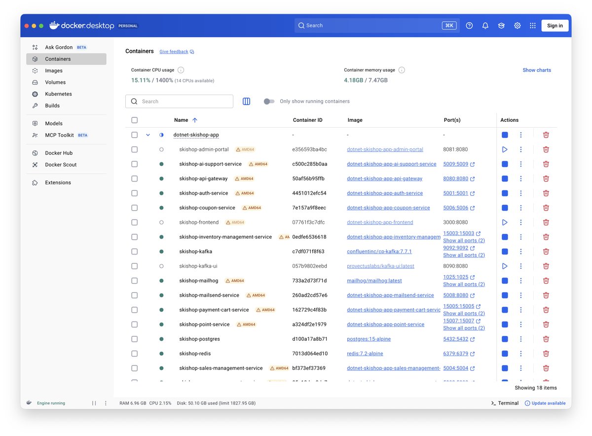Toggle Only show running containers switch
The width and height of the screenshot is (592, 436).
(x=269, y=101)
